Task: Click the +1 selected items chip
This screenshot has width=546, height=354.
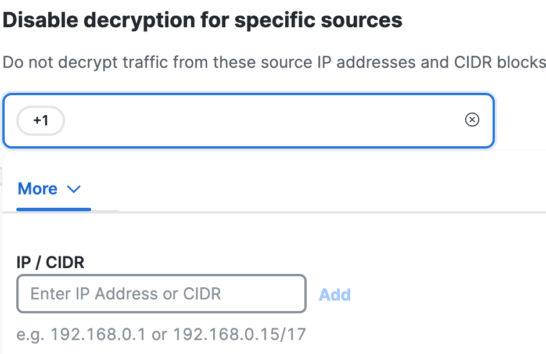Action: [x=41, y=121]
